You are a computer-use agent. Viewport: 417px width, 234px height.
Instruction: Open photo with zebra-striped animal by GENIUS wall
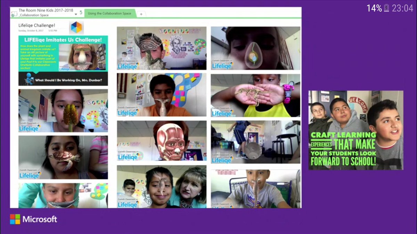tap(162, 48)
